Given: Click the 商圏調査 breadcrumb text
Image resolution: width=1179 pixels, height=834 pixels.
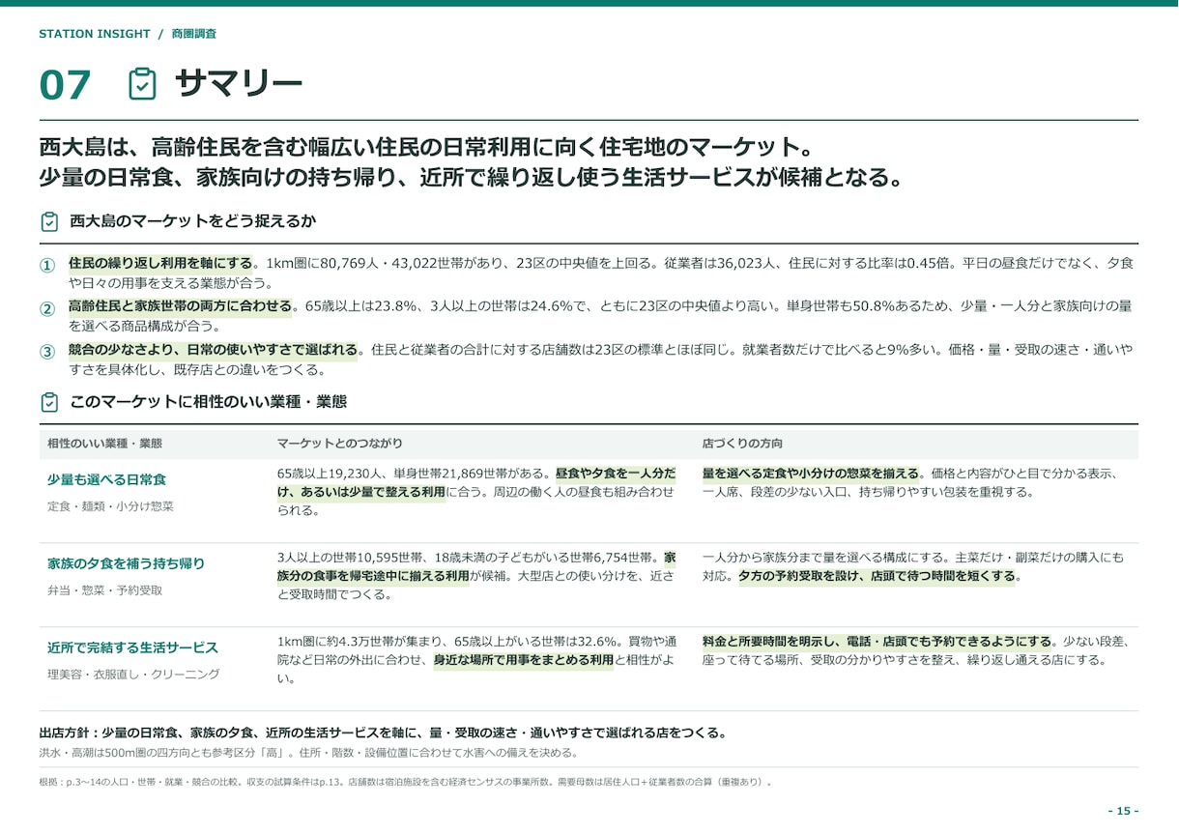Looking at the screenshot, I should coord(193,34).
